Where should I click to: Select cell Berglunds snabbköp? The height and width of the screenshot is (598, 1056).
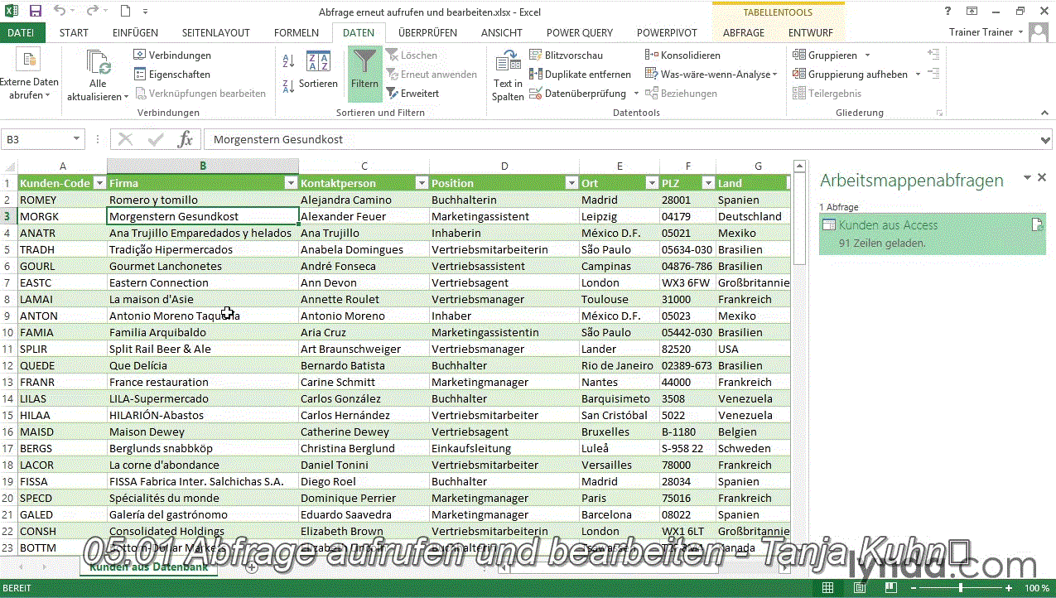tap(203, 448)
